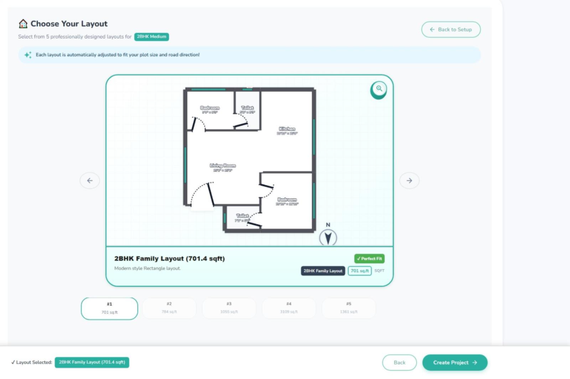570x379 pixels.
Task: Click the 701 sq.ft outlined tag
Action: 359,271
